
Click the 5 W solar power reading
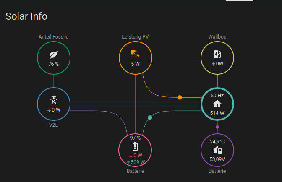pyautogui.click(x=135, y=64)
